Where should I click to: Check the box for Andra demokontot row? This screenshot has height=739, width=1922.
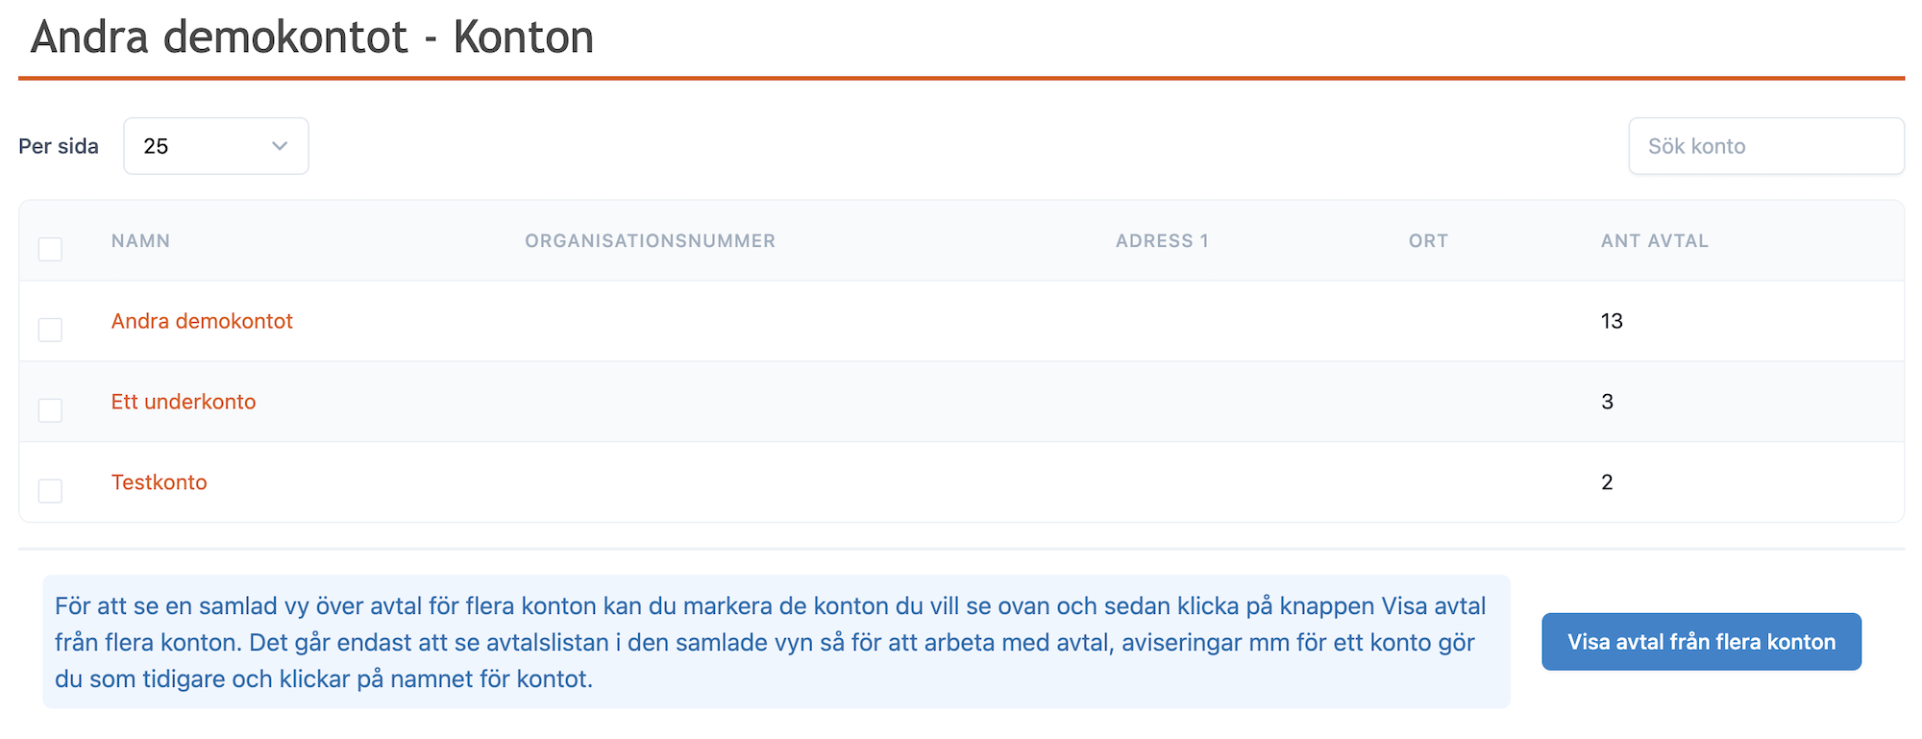50,330
